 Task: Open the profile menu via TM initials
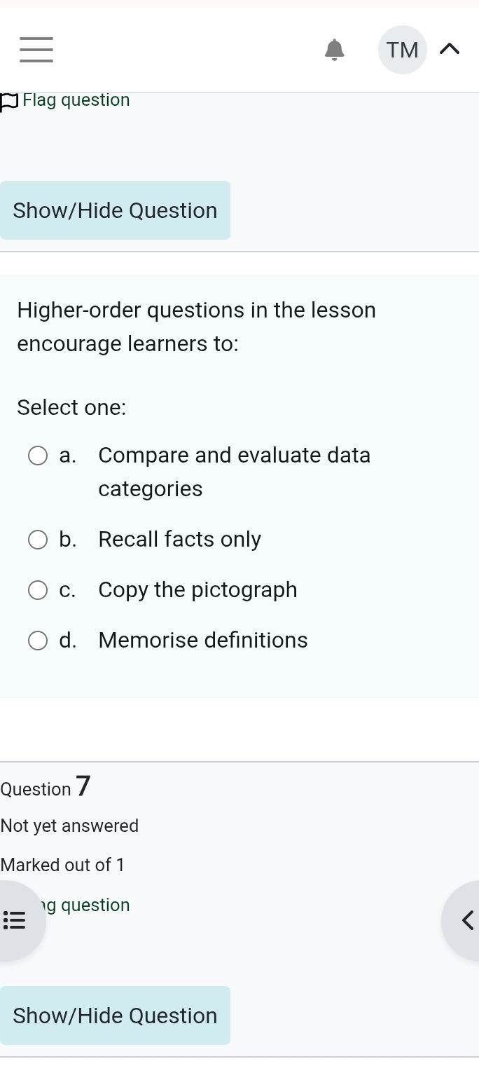(x=402, y=49)
